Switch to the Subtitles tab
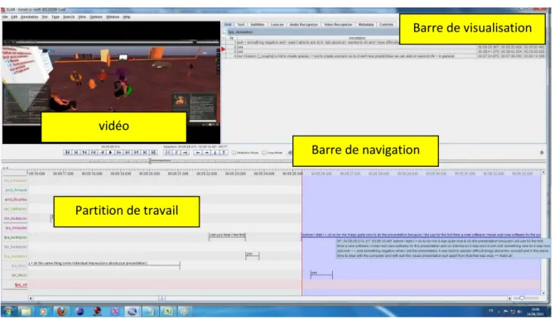Image resolution: width=555 pixels, height=319 pixels. point(258,24)
